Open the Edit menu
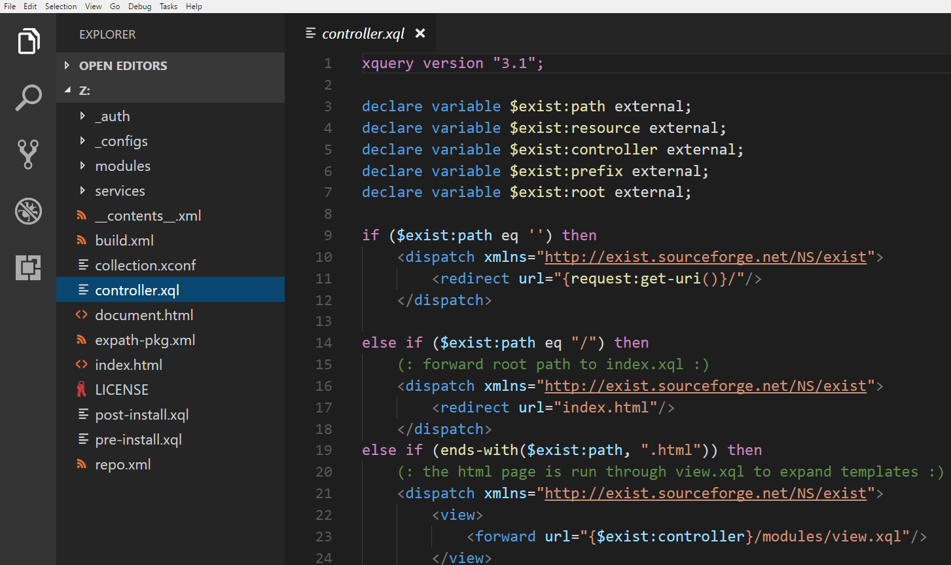The image size is (951, 565). tap(30, 7)
